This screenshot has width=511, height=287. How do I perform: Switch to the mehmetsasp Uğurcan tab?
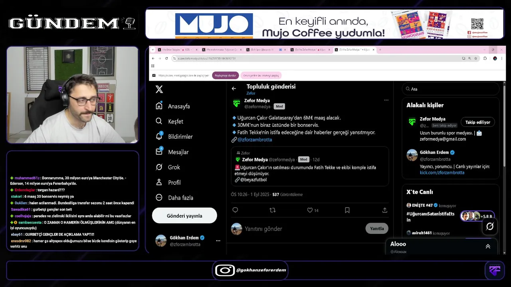pos(222,50)
